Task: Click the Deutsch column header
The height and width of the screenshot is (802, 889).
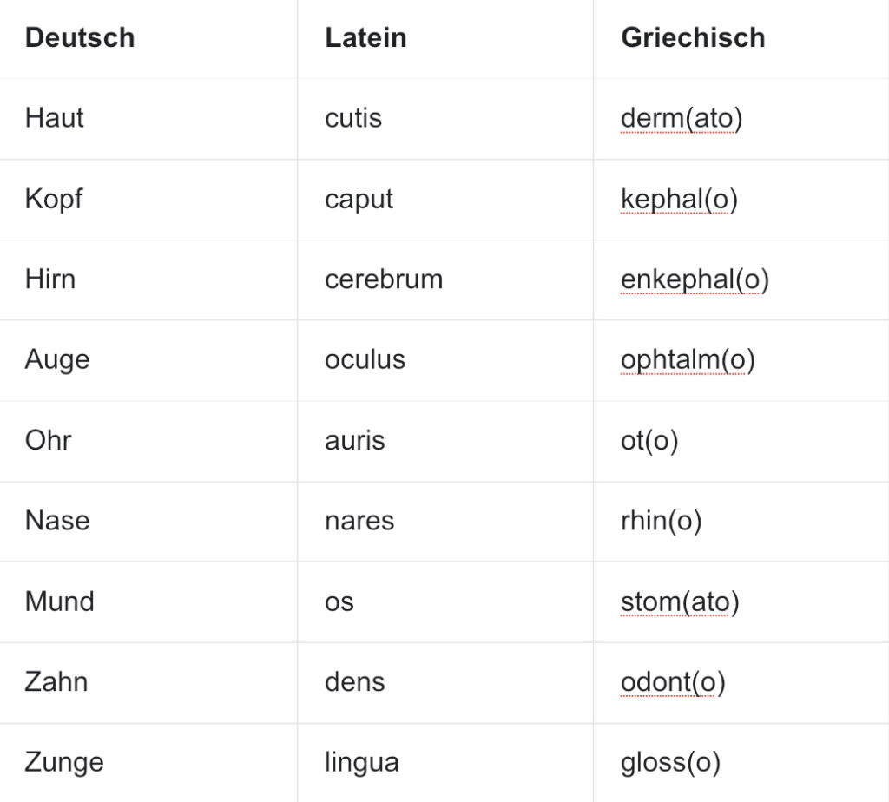Action: (x=80, y=38)
